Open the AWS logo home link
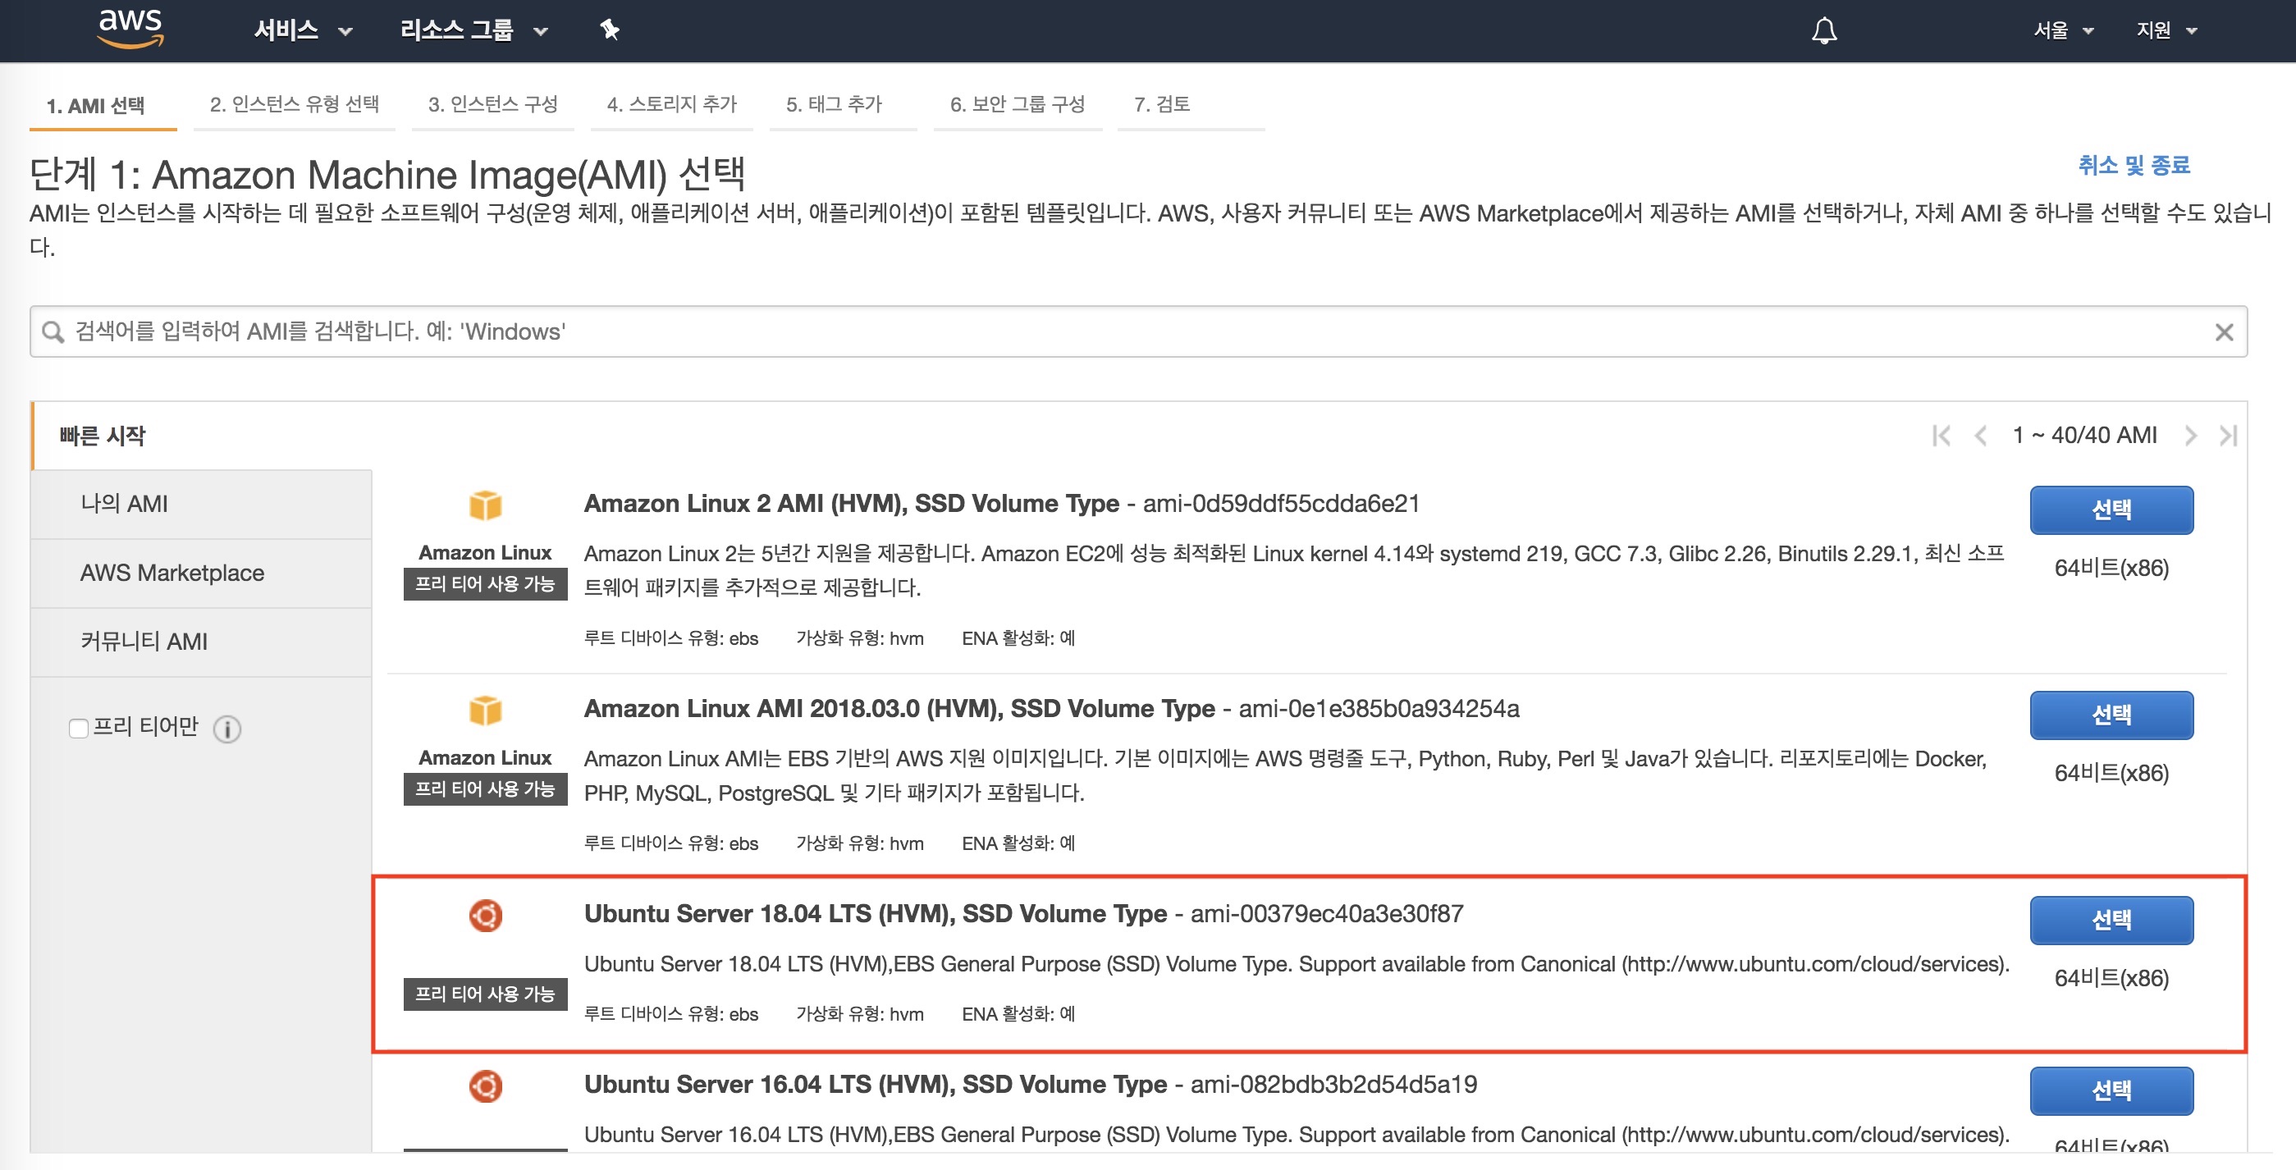Viewport: 2296px width, 1170px height. pos(130,29)
